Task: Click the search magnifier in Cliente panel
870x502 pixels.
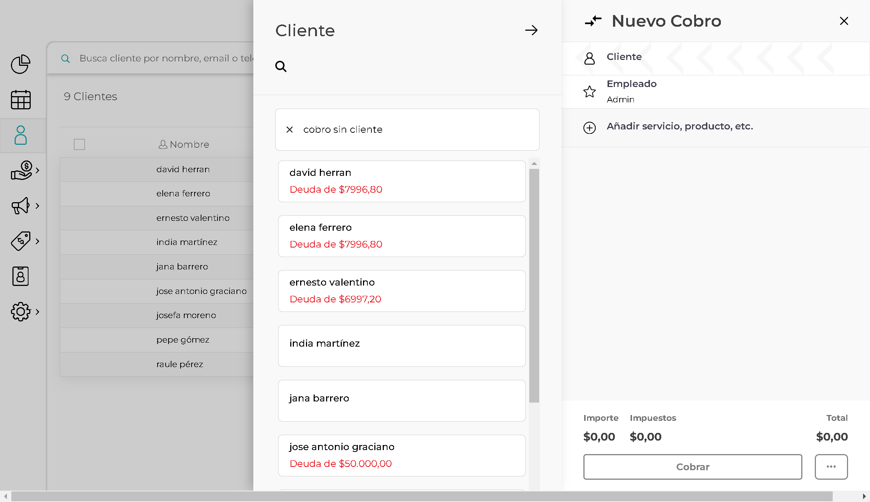Action: pos(281,66)
